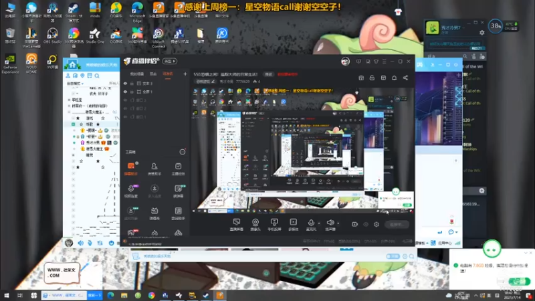
Task: Open Ubisoft Connect desktop shortcut
Action: pyautogui.click(x=158, y=37)
